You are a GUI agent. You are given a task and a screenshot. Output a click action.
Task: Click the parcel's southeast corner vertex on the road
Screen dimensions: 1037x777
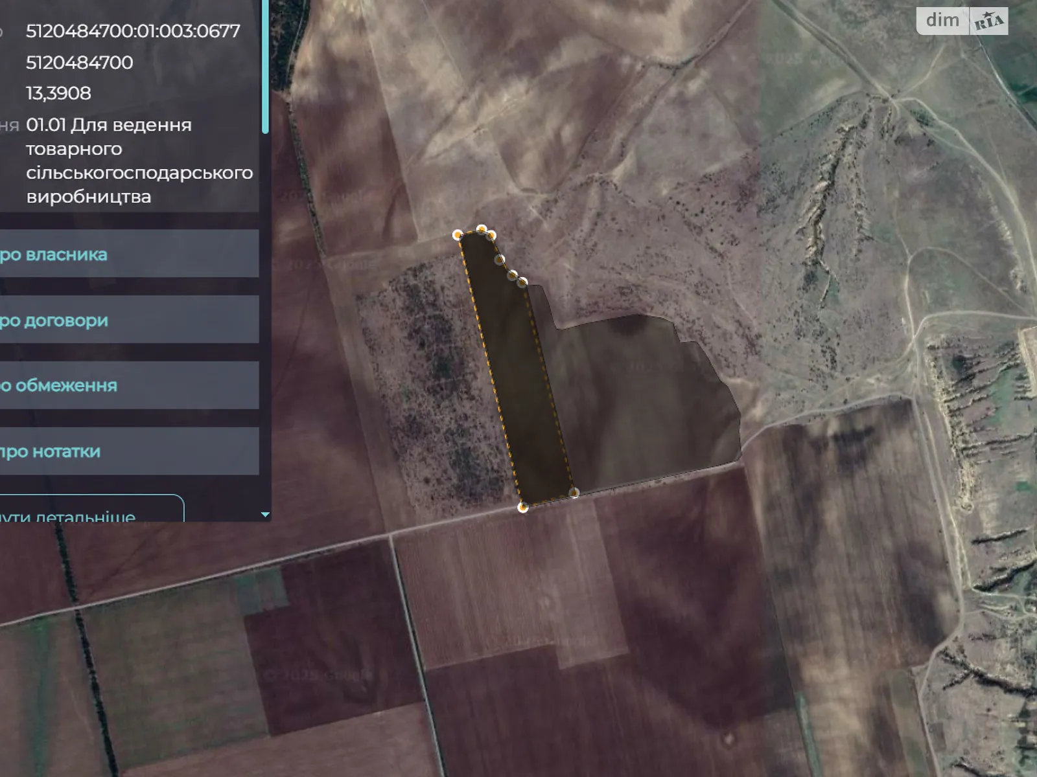(x=574, y=493)
